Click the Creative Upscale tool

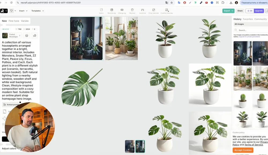click(x=166, y=11)
